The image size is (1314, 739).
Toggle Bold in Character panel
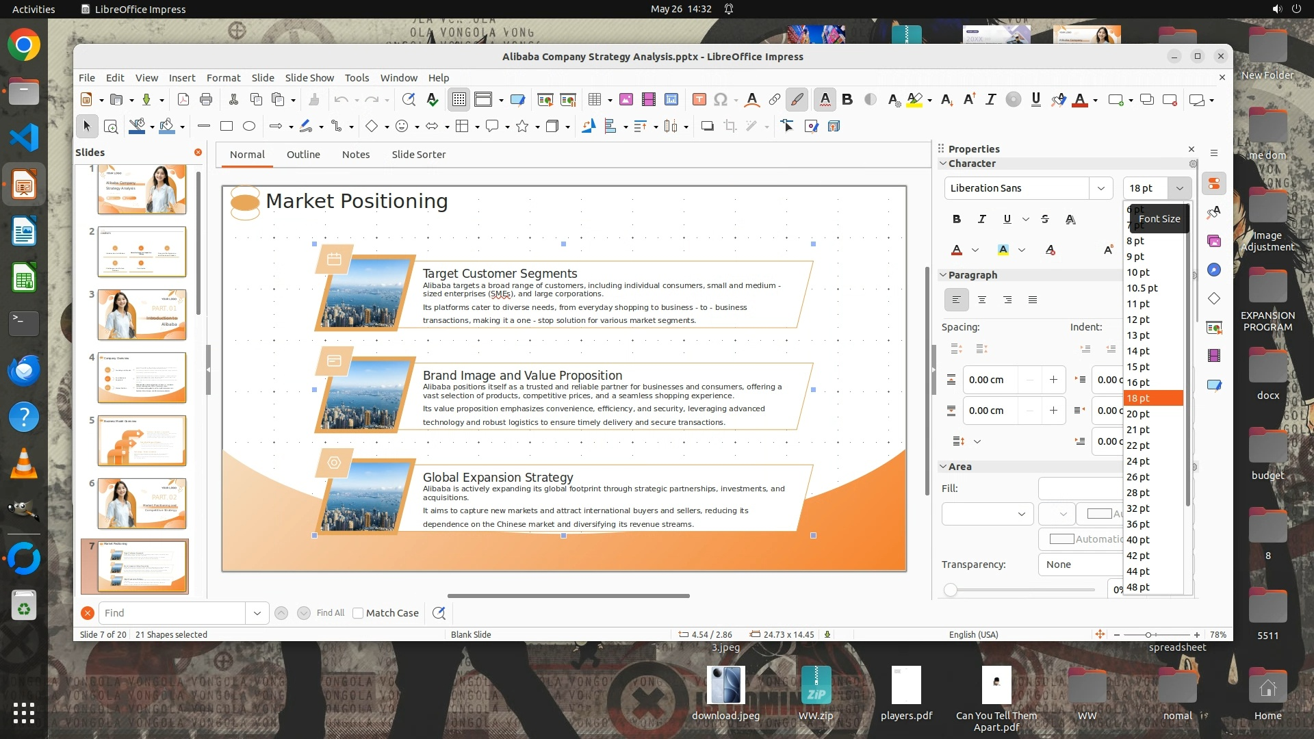pyautogui.click(x=956, y=219)
